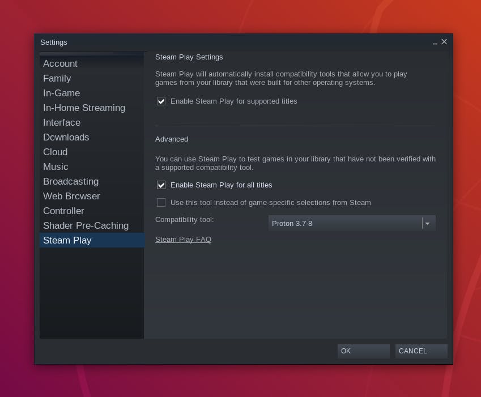Confirm settings with the OK button
This screenshot has height=397, width=481.
(364, 351)
